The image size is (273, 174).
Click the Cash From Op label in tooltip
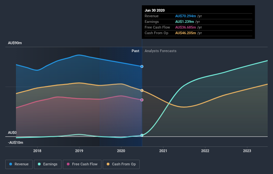pos(156,33)
